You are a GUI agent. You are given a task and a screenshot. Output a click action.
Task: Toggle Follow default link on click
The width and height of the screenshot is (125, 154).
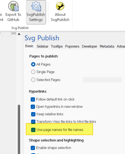coord(33,99)
